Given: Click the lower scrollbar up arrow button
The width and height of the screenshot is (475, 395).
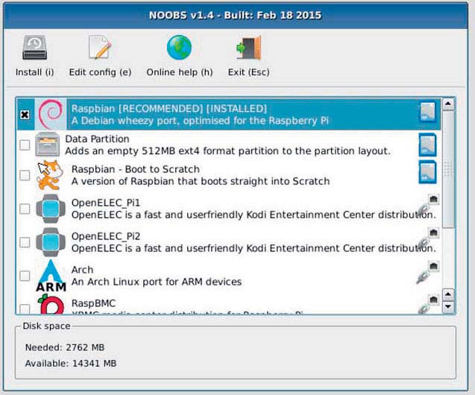Looking at the screenshot, I should coord(448,294).
